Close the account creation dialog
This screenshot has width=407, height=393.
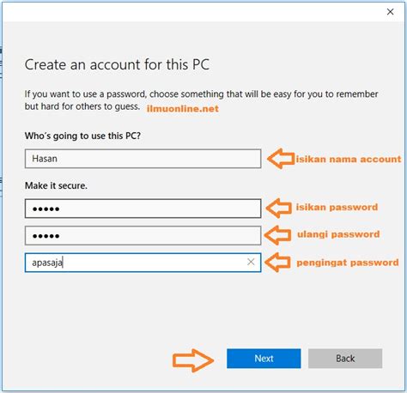click(x=390, y=12)
